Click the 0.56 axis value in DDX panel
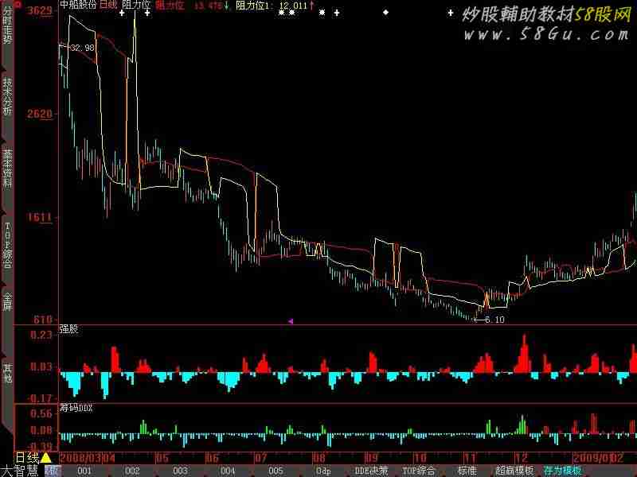This screenshot has width=637, height=477. (41, 413)
